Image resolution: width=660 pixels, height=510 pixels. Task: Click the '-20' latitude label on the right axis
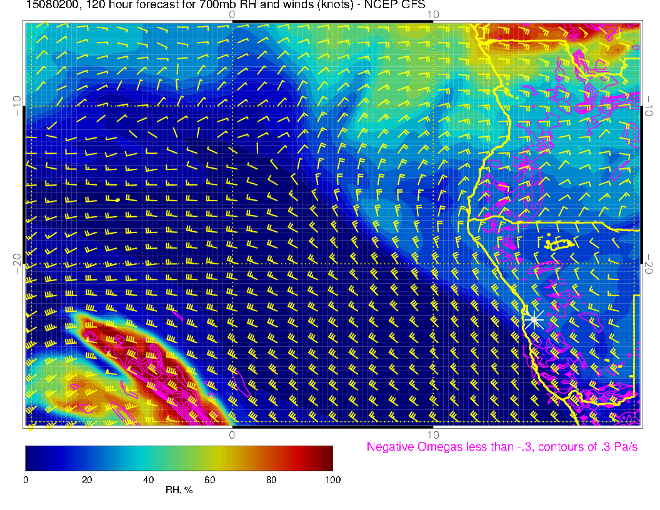(x=649, y=264)
